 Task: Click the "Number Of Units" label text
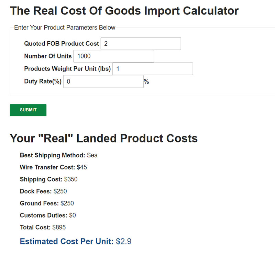(x=48, y=56)
